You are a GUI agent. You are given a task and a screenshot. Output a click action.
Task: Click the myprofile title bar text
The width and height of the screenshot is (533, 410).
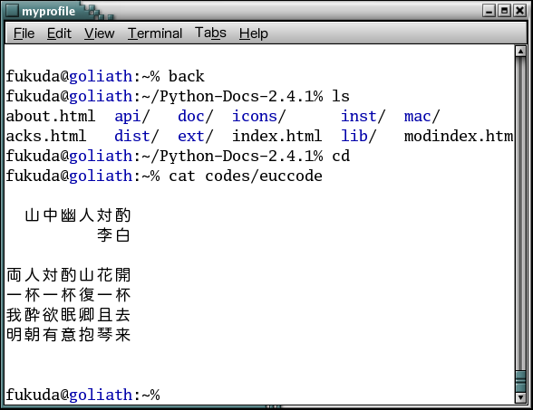(48, 12)
